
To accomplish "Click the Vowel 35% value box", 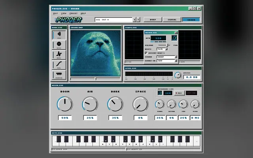I will [160, 118].
